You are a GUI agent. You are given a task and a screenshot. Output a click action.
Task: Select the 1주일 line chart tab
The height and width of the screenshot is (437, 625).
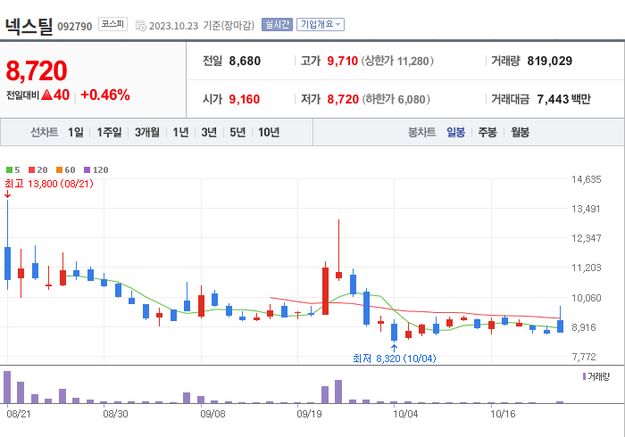click(x=109, y=132)
